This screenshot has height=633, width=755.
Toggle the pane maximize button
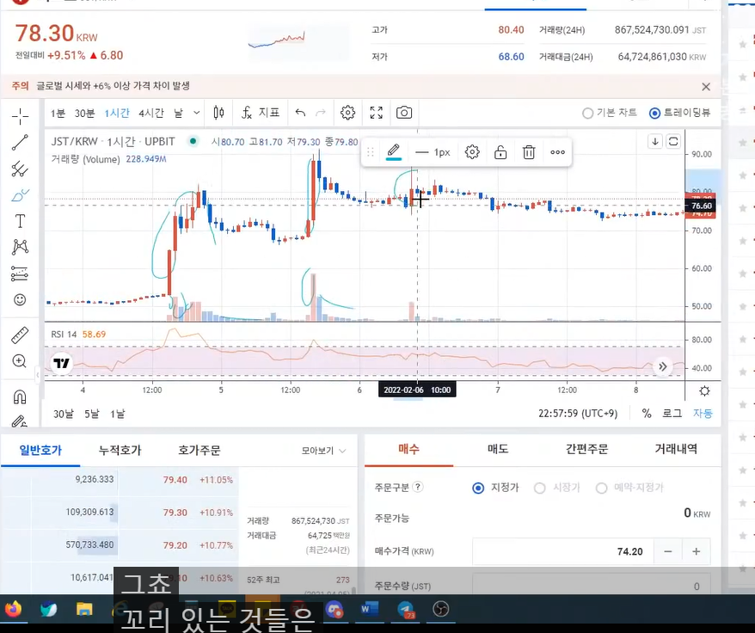point(673,141)
